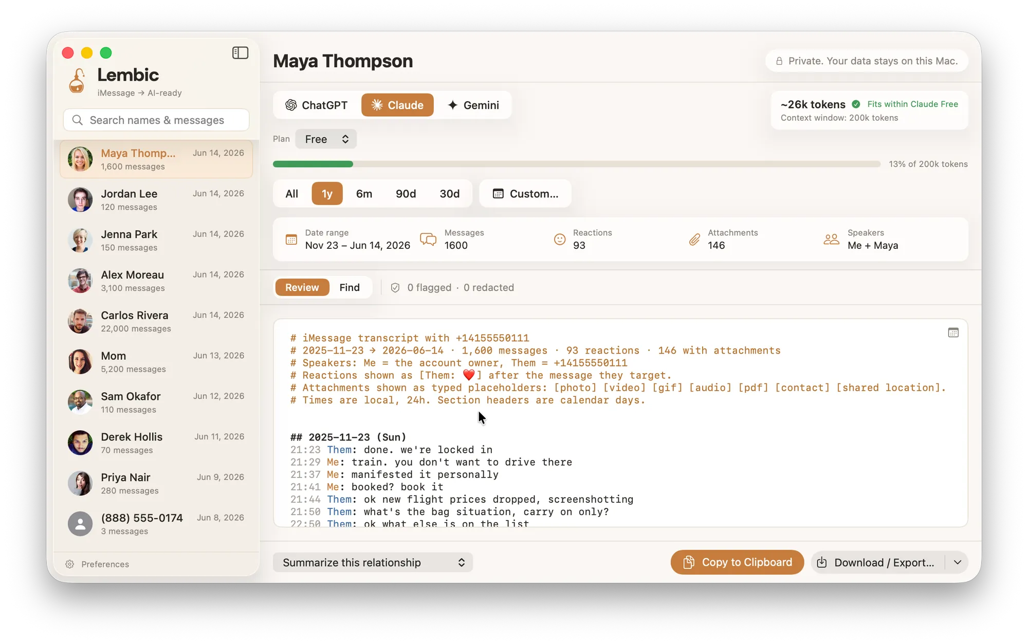Click the privacy lock icon

(x=779, y=61)
